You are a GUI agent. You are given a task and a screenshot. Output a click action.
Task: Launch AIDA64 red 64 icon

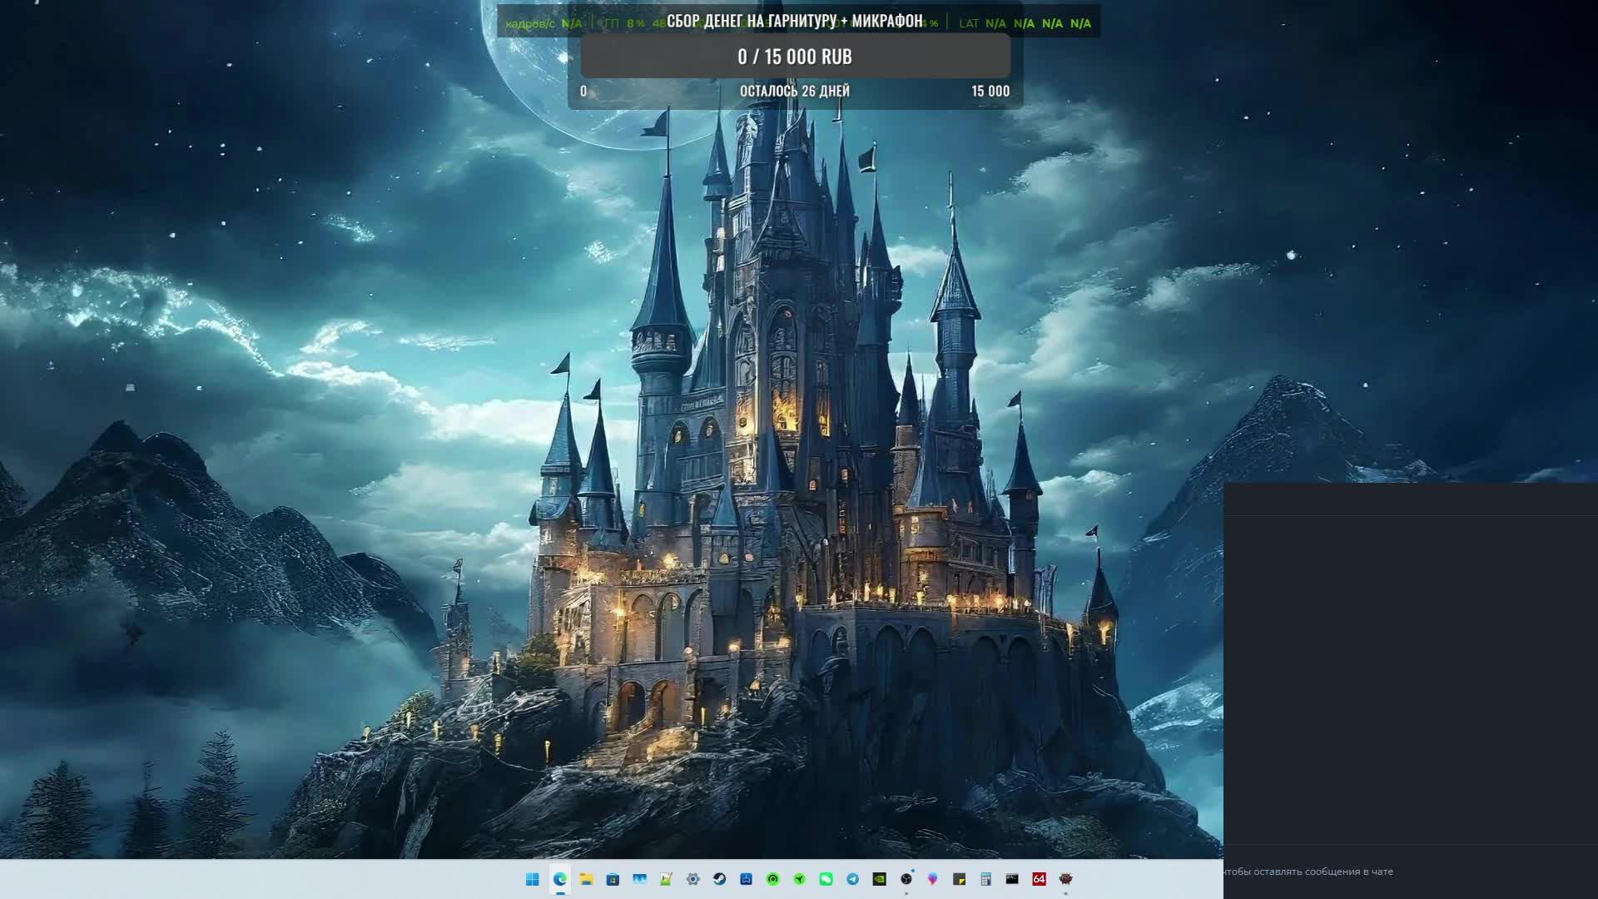(x=1040, y=879)
